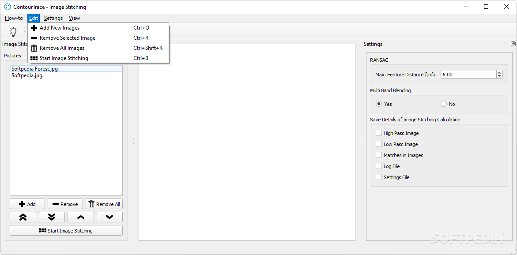Select Softpedia.jpg in picture list
This screenshot has height=255, width=517.
(66, 75)
